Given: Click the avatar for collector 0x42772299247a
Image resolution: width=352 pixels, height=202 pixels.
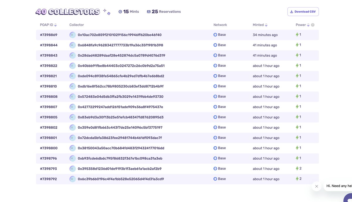Looking at the screenshot, I should (72, 107).
